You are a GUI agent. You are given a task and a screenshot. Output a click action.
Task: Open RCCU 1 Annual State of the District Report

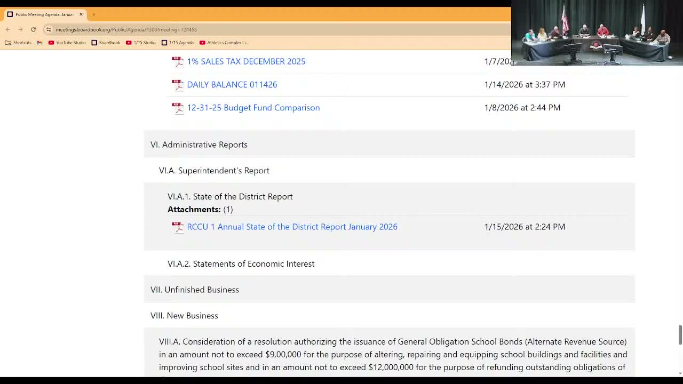(292, 227)
